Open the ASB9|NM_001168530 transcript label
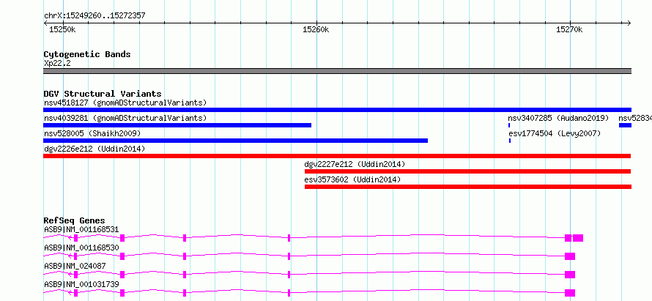This screenshot has width=652, height=301. [x=81, y=248]
